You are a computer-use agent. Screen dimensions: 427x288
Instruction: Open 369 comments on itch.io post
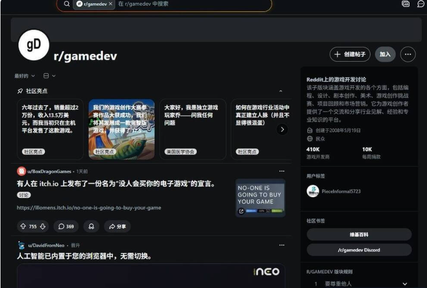[x=66, y=226]
